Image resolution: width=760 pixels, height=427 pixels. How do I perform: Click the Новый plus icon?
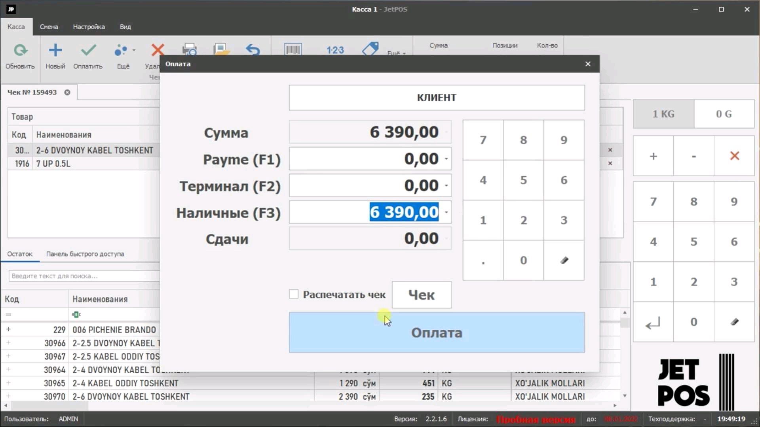pyautogui.click(x=55, y=51)
